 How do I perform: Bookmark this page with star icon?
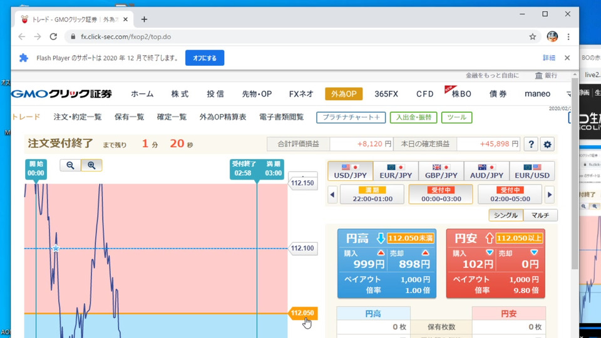coord(532,37)
